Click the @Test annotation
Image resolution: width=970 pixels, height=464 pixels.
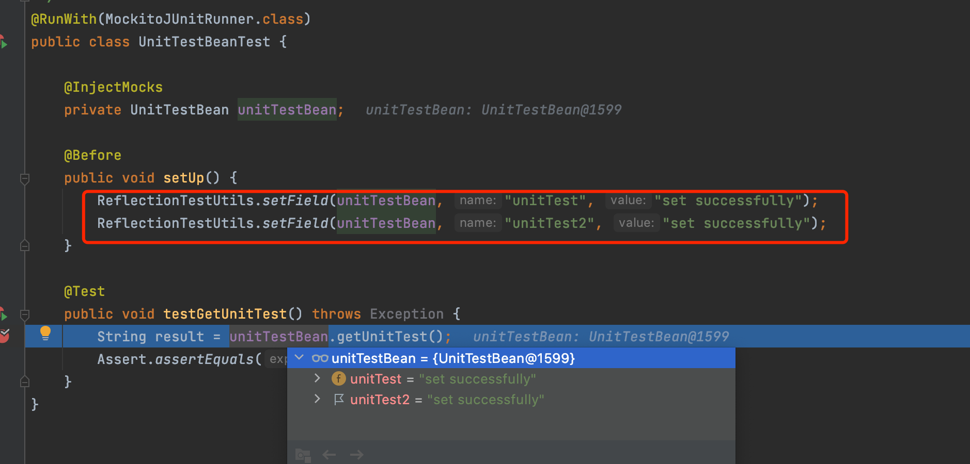84,291
